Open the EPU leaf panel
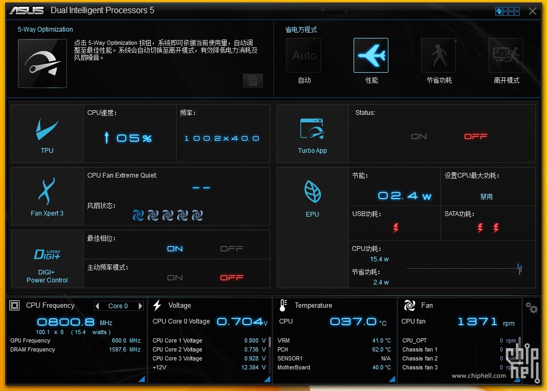The image size is (547, 391). click(x=312, y=228)
